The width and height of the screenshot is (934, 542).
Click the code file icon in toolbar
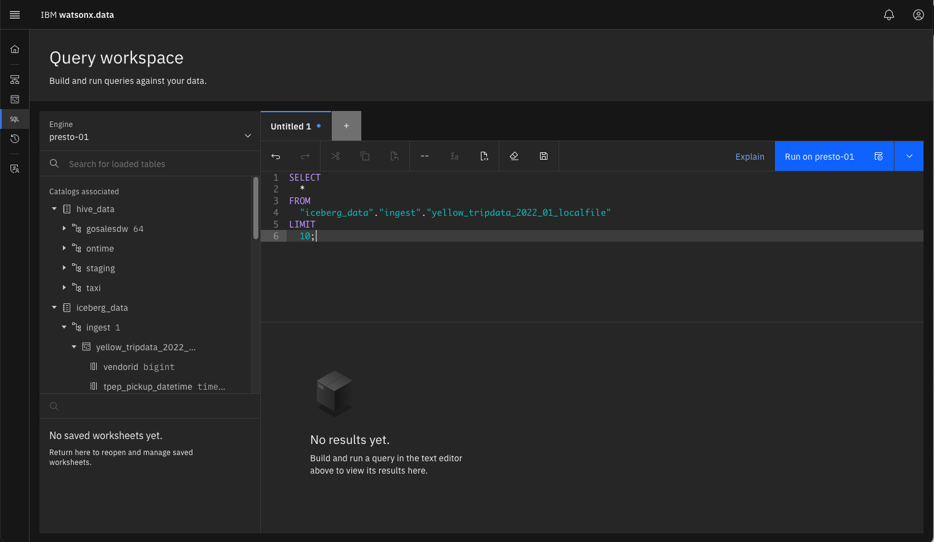coord(484,156)
